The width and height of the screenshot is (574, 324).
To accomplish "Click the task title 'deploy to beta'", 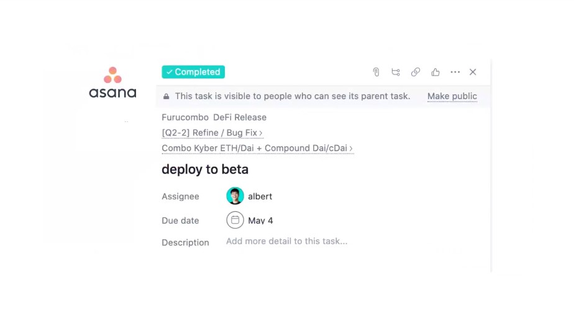I will [x=205, y=169].
